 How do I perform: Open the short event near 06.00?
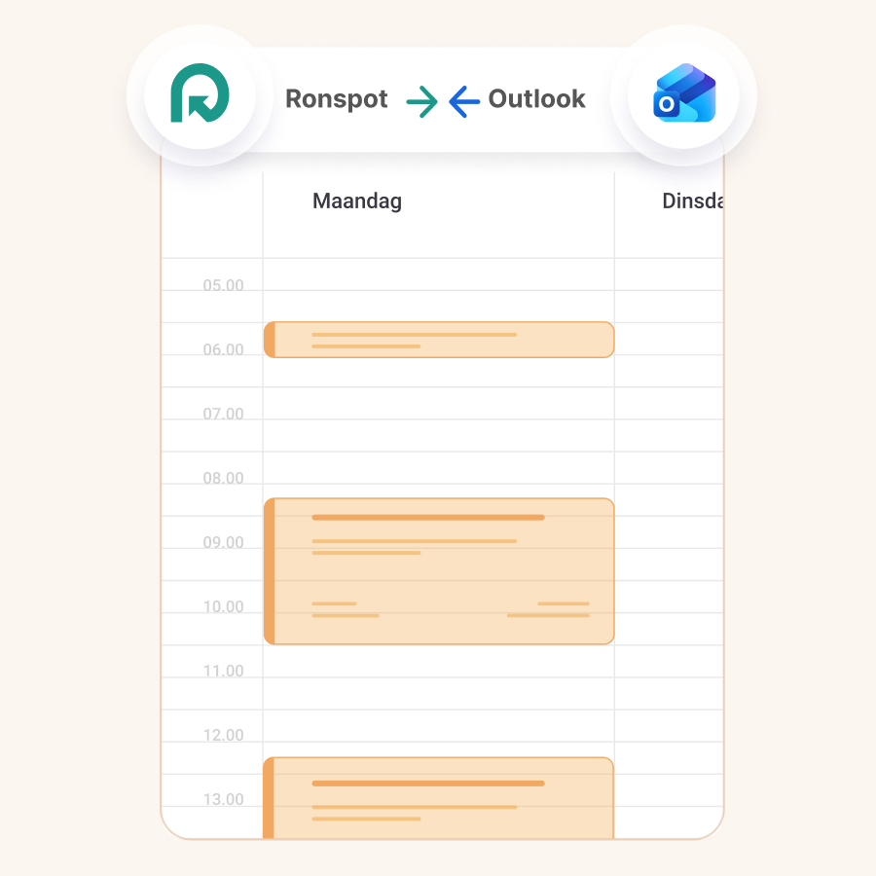click(439, 340)
